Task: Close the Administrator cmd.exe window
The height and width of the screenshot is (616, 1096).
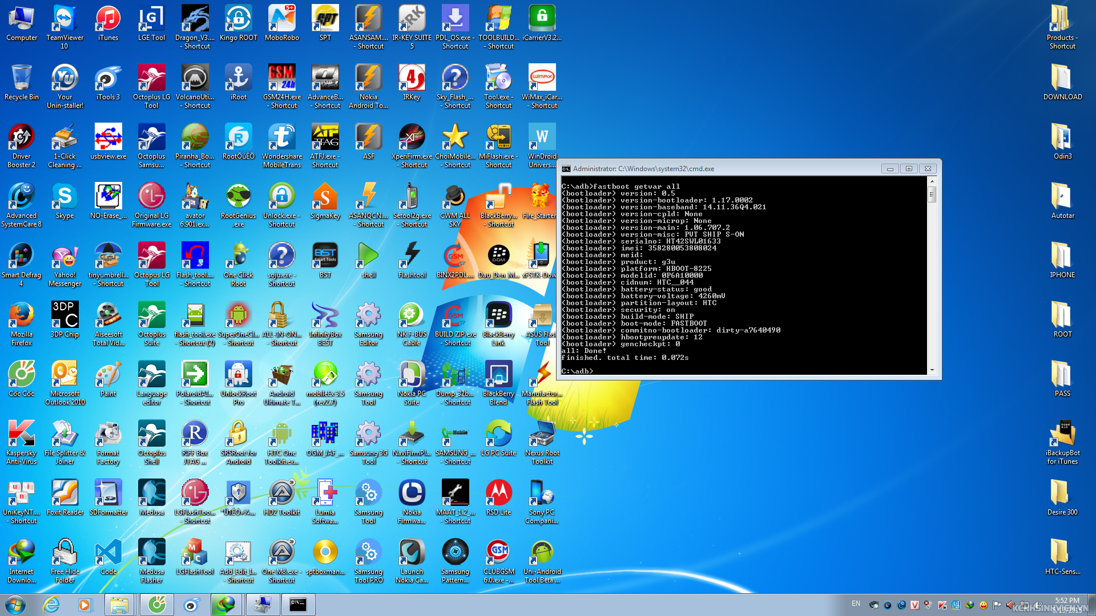Action: tap(928, 168)
